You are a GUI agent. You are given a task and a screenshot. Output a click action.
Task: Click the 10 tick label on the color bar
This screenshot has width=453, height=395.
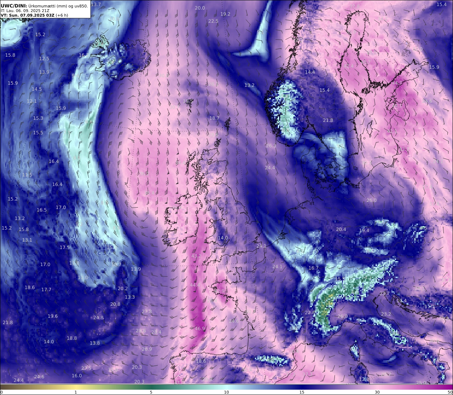coord(226,392)
